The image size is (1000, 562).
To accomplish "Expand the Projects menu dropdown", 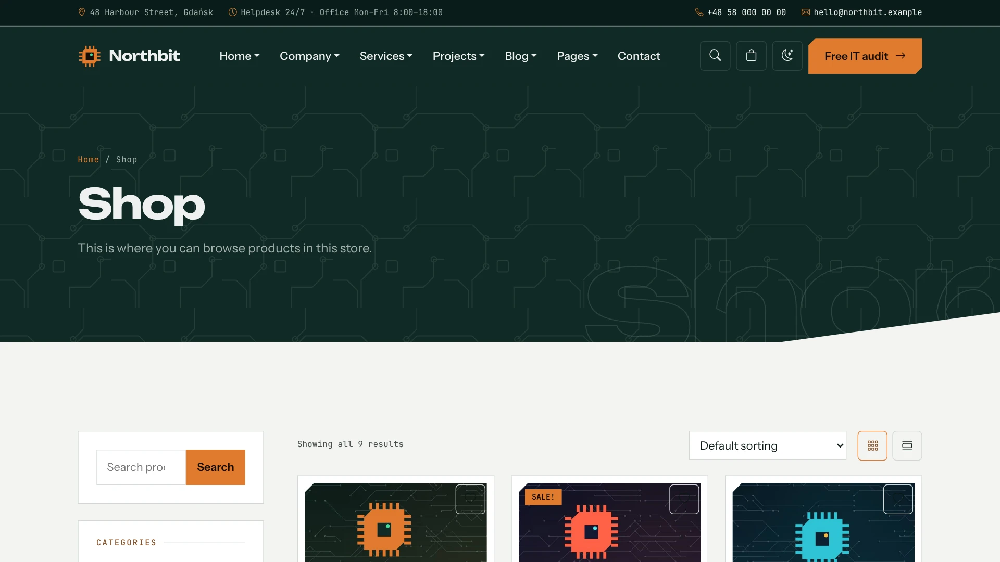I will click(x=458, y=56).
